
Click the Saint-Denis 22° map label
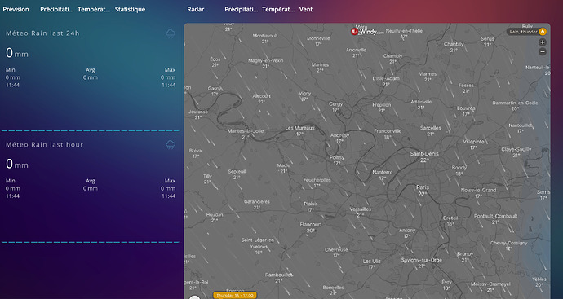coord(424,156)
